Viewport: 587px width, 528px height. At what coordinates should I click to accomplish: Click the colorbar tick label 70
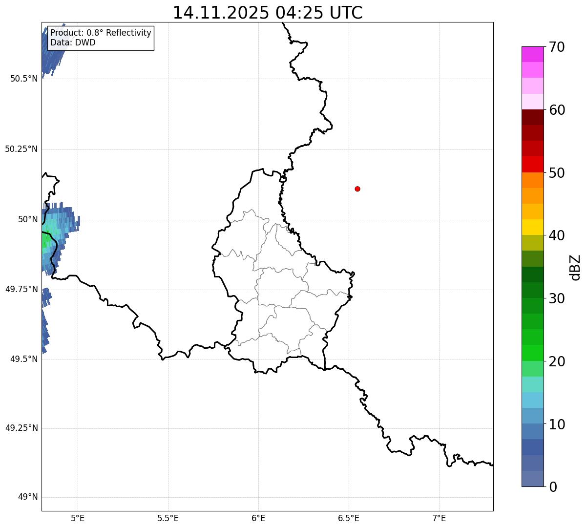(557, 47)
